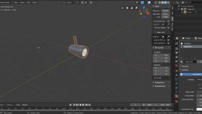
Task: Switch to material preview shading
Action: (165, 3)
